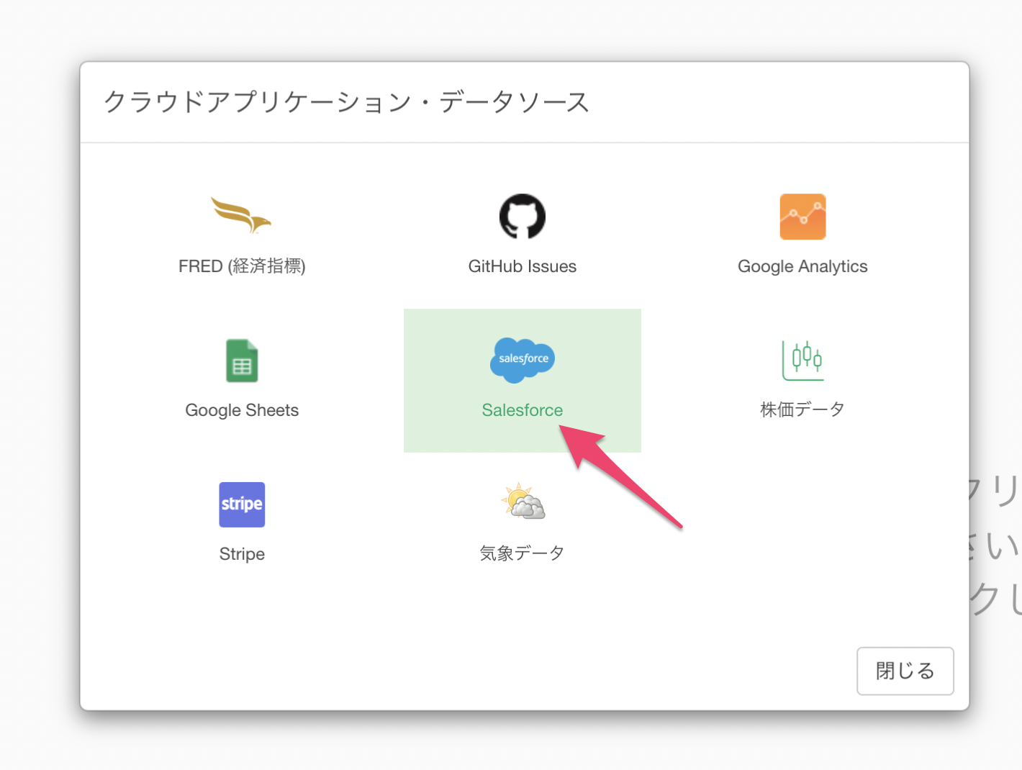
Task: Choose the green Google Sheets icon
Action: click(x=242, y=361)
